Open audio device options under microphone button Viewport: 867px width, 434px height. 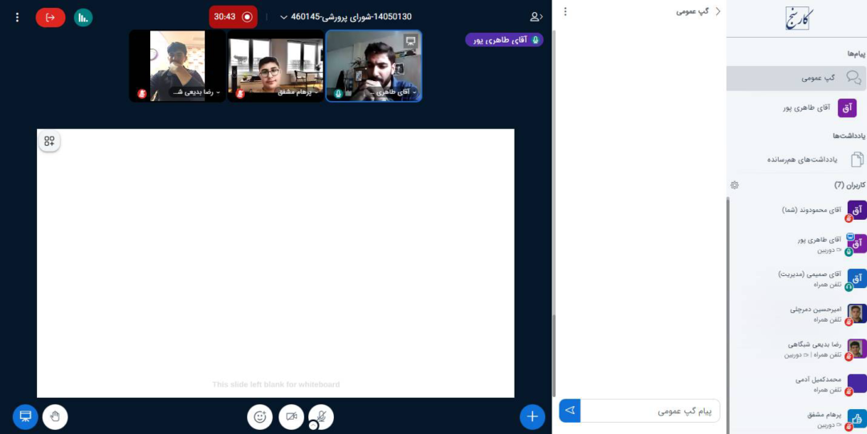(x=313, y=426)
